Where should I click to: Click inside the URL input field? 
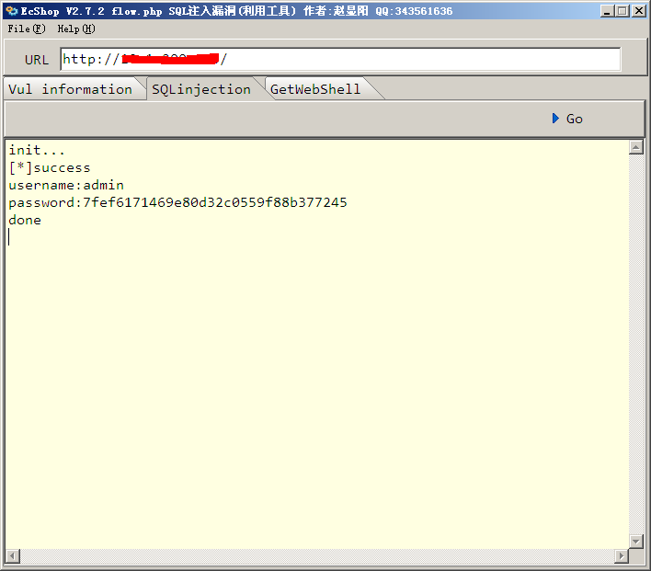[x=340, y=60]
